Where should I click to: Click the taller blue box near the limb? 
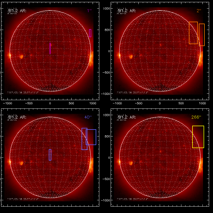84,139
